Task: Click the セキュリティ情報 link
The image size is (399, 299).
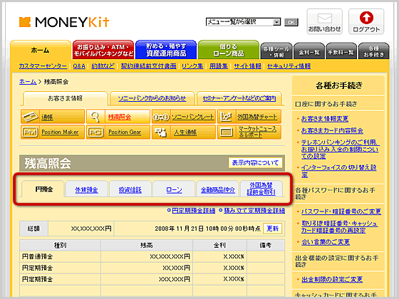Action: [x=289, y=66]
